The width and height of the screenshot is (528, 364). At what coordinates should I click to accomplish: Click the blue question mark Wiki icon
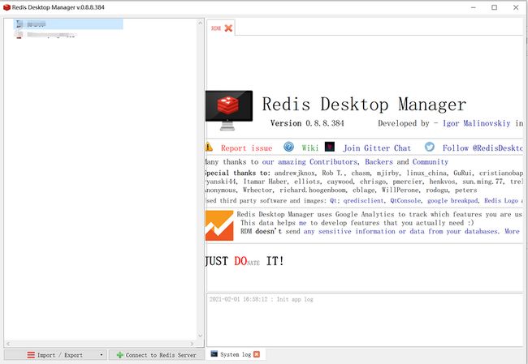tap(288, 147)
